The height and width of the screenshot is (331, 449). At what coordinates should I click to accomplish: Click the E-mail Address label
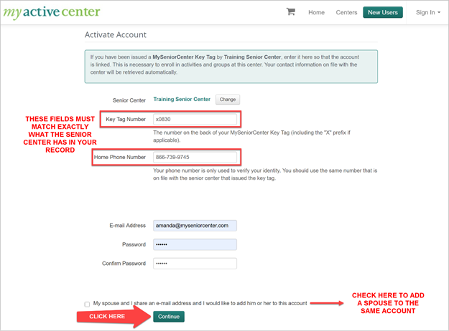pos(127,226)
